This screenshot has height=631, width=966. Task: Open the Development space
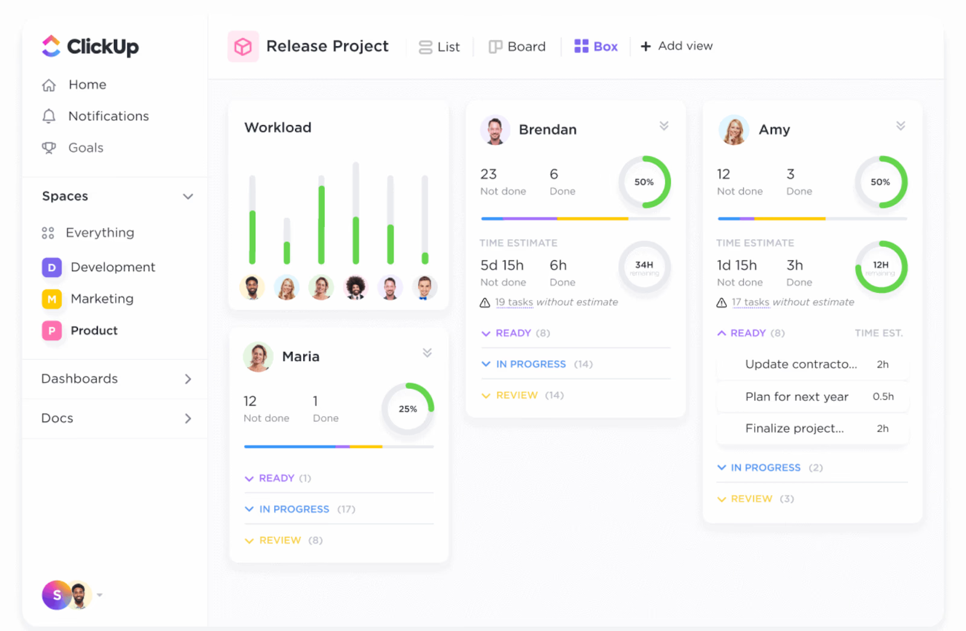pos(98,267)
